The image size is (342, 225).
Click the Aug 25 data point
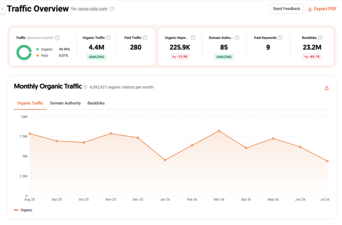(30, 134)
